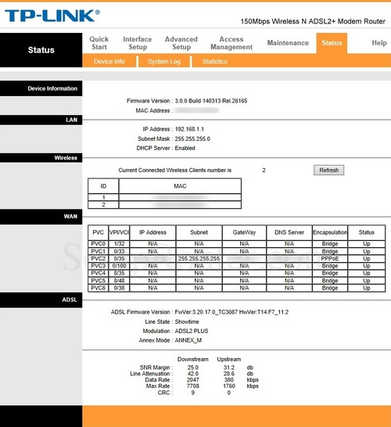Click wireless client ID 1 row

point(164,197)
